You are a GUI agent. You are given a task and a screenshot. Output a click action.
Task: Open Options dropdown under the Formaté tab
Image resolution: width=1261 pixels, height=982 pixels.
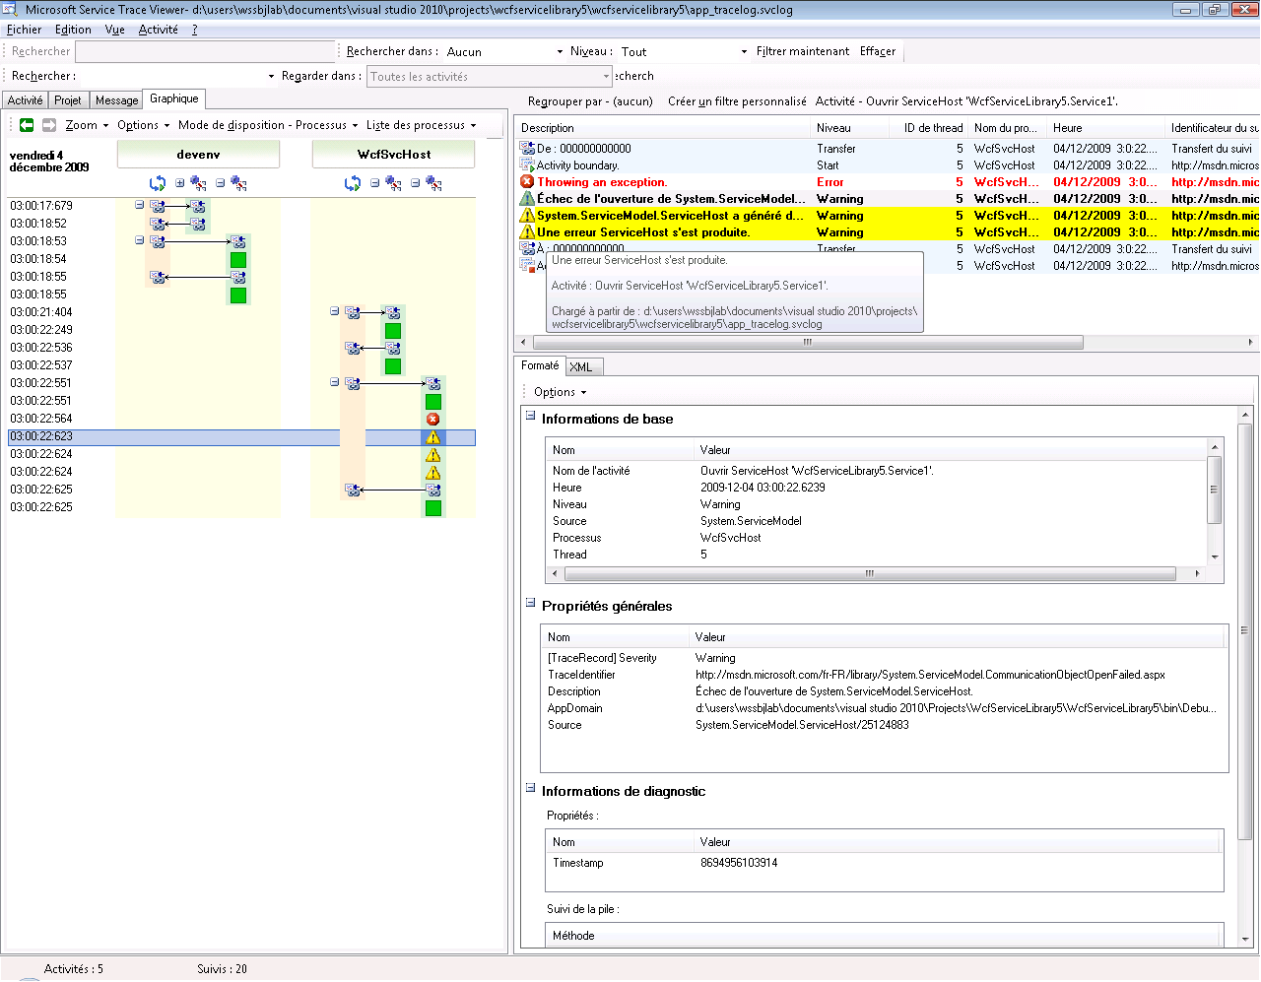click(560, 392)
